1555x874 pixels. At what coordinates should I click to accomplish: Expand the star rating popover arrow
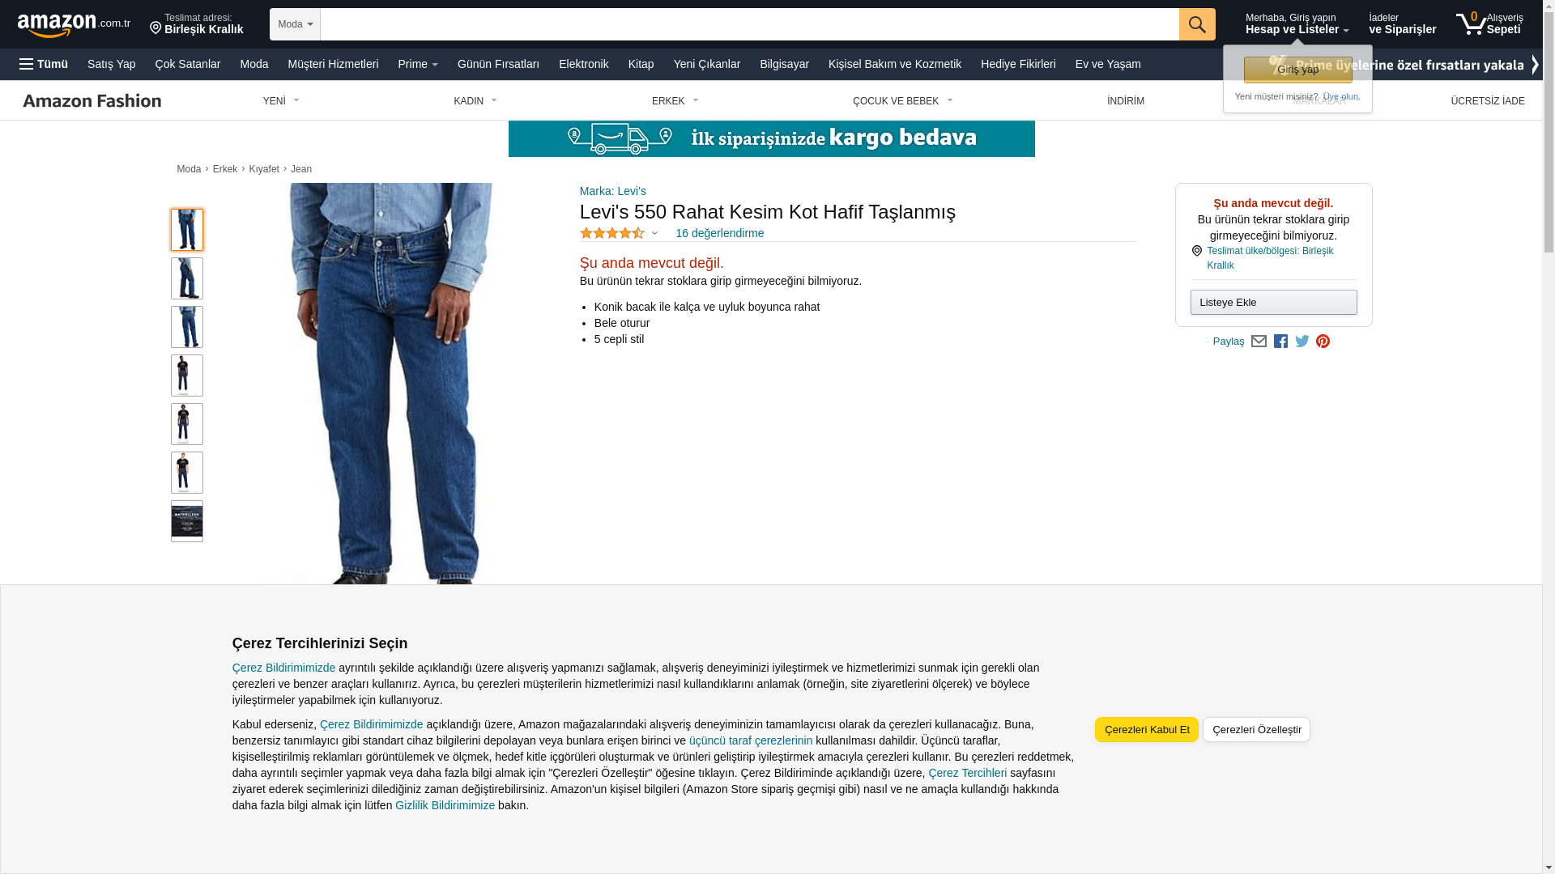point(654,233)
